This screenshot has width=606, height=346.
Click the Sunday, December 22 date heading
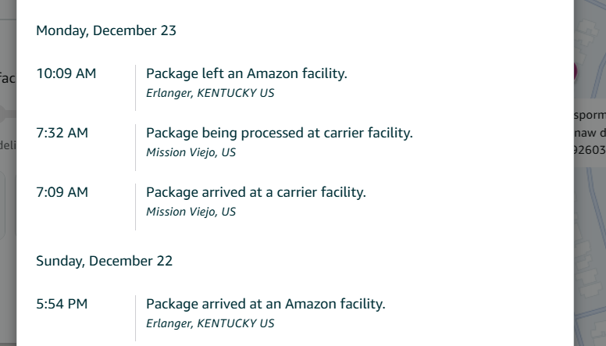[x=104, y=261]
